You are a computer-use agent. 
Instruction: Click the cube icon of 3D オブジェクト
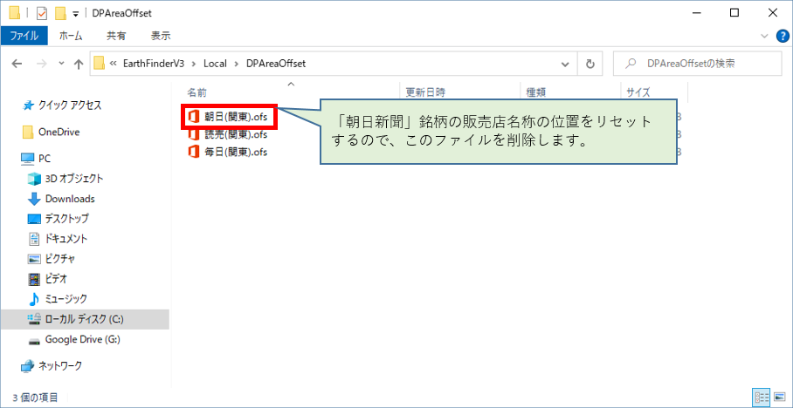[x=34, y=179]
